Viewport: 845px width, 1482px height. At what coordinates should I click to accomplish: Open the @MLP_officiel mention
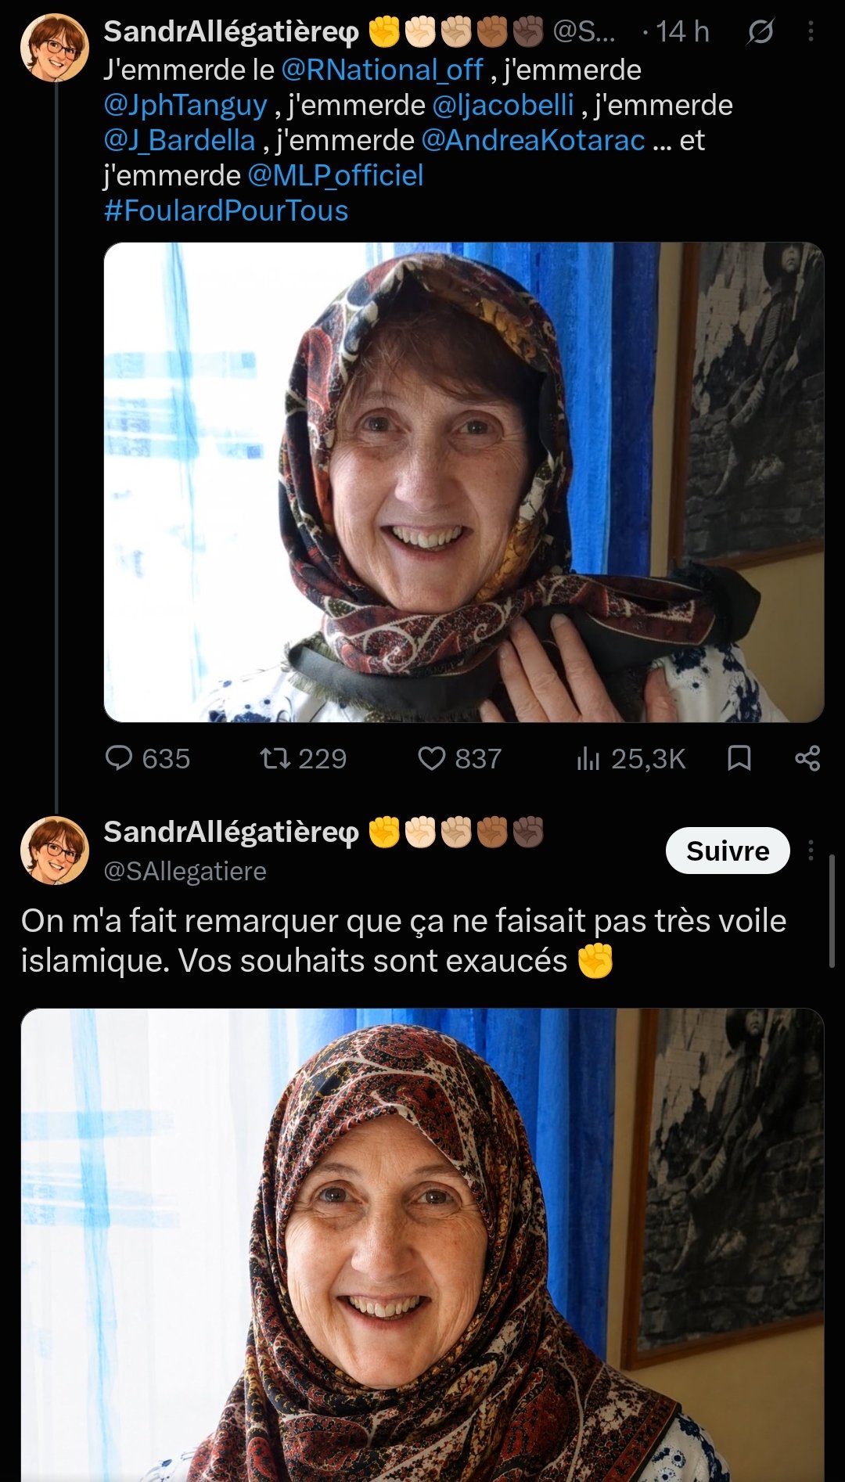click(x=336, y=176)
